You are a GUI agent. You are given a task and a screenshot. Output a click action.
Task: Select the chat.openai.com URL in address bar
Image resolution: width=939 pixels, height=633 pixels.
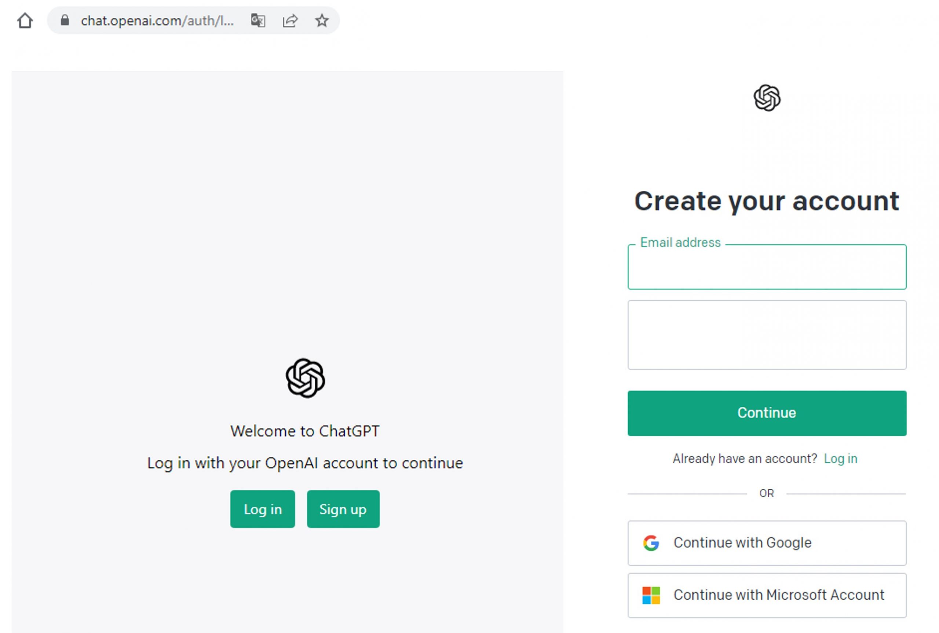coord(157,21)
